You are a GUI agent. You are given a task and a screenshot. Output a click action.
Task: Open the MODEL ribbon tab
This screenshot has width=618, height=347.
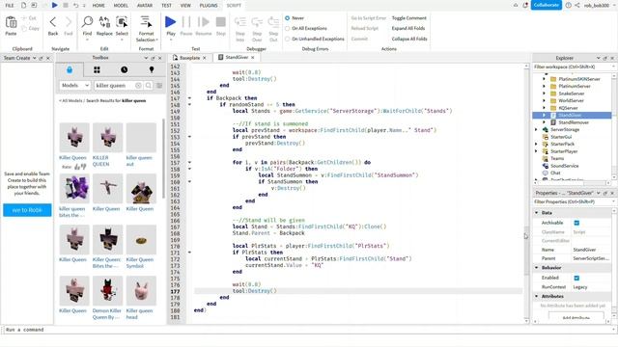pyautogui.click(x=121, y=6)
